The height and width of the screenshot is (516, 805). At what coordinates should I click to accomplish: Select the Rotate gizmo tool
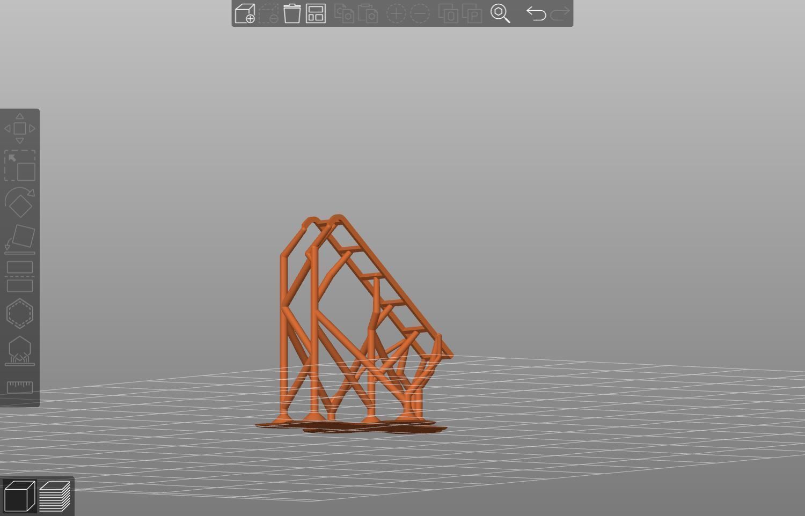[20, 202]
